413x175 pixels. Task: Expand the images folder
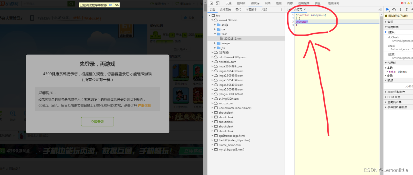215,43
